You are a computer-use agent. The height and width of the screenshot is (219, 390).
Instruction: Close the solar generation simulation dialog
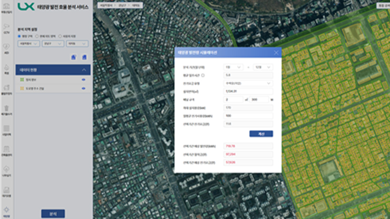pos(276,53)
